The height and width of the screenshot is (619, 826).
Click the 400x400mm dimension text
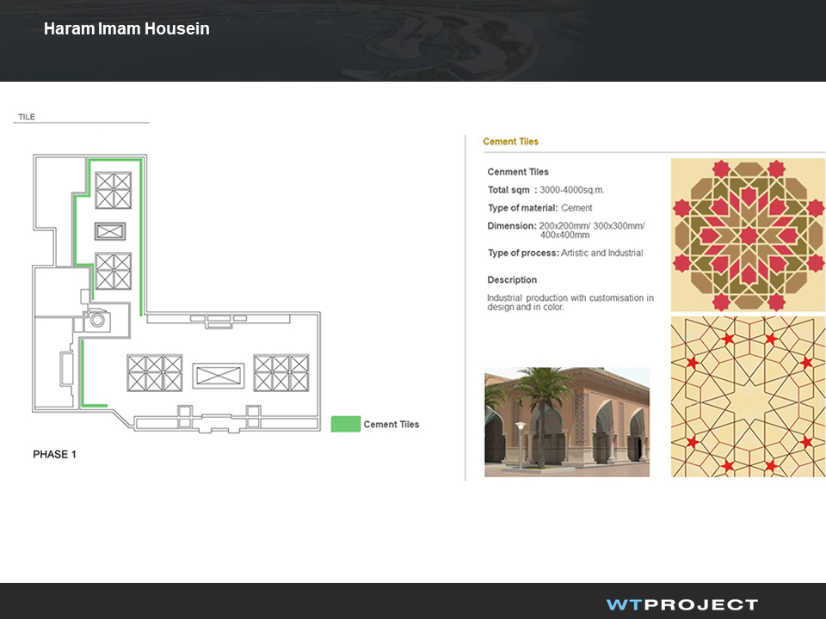(564, 235)
